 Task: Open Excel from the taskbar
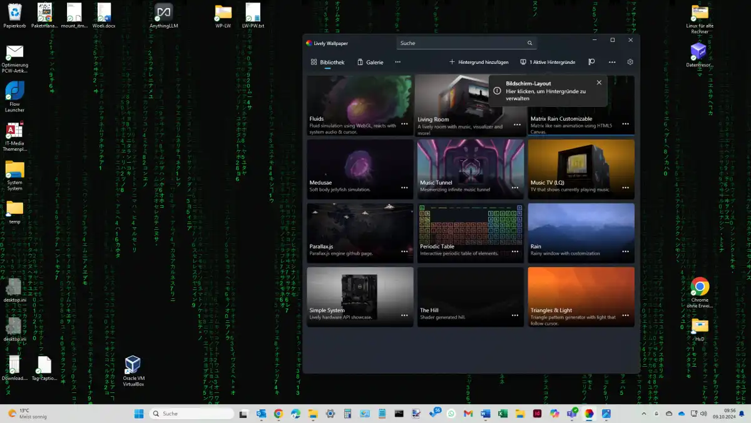503,414
